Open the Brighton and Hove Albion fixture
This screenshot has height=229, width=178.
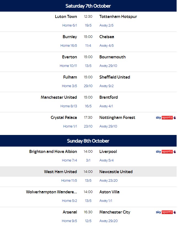[53, 152]
